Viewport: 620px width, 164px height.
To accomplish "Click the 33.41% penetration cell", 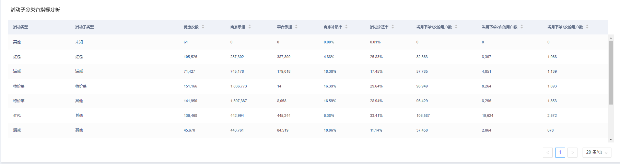I will coord(376,115).
